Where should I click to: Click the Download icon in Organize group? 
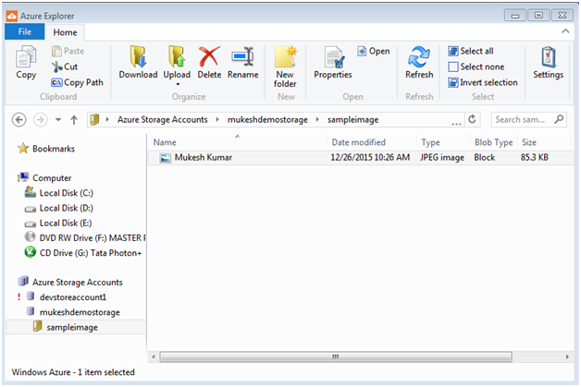point(138,56)
